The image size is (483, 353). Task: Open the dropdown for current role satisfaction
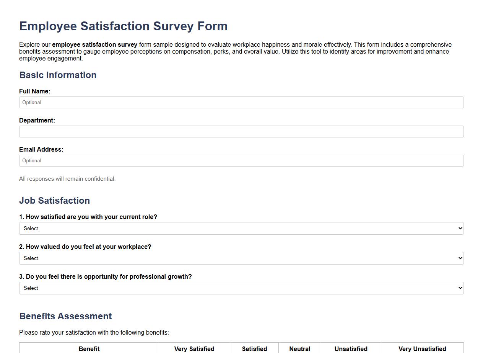[x=241, y=228]
